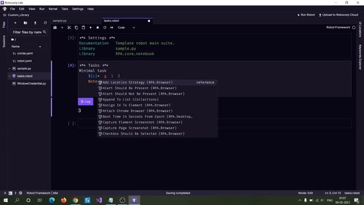Screen dimensions: 364x205
Task: Refresh the file list
Action: [45, 23]
